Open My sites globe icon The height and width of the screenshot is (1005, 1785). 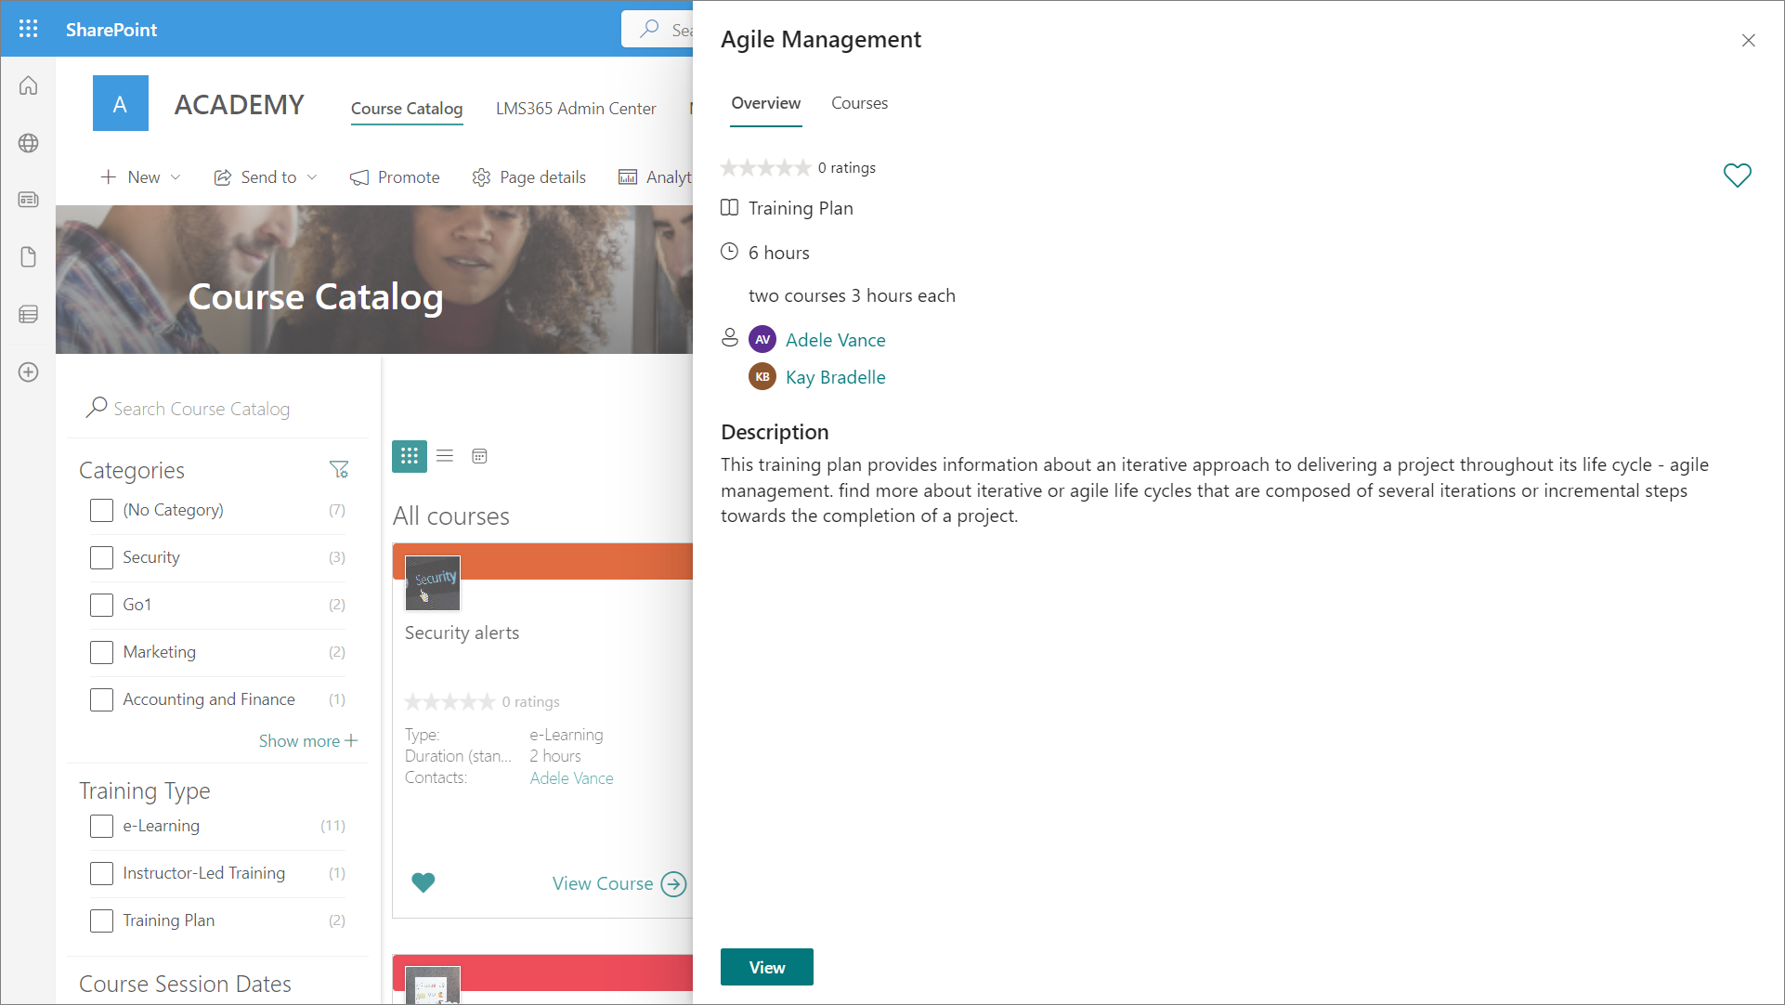pyautogui.click(x=28, y=143)
